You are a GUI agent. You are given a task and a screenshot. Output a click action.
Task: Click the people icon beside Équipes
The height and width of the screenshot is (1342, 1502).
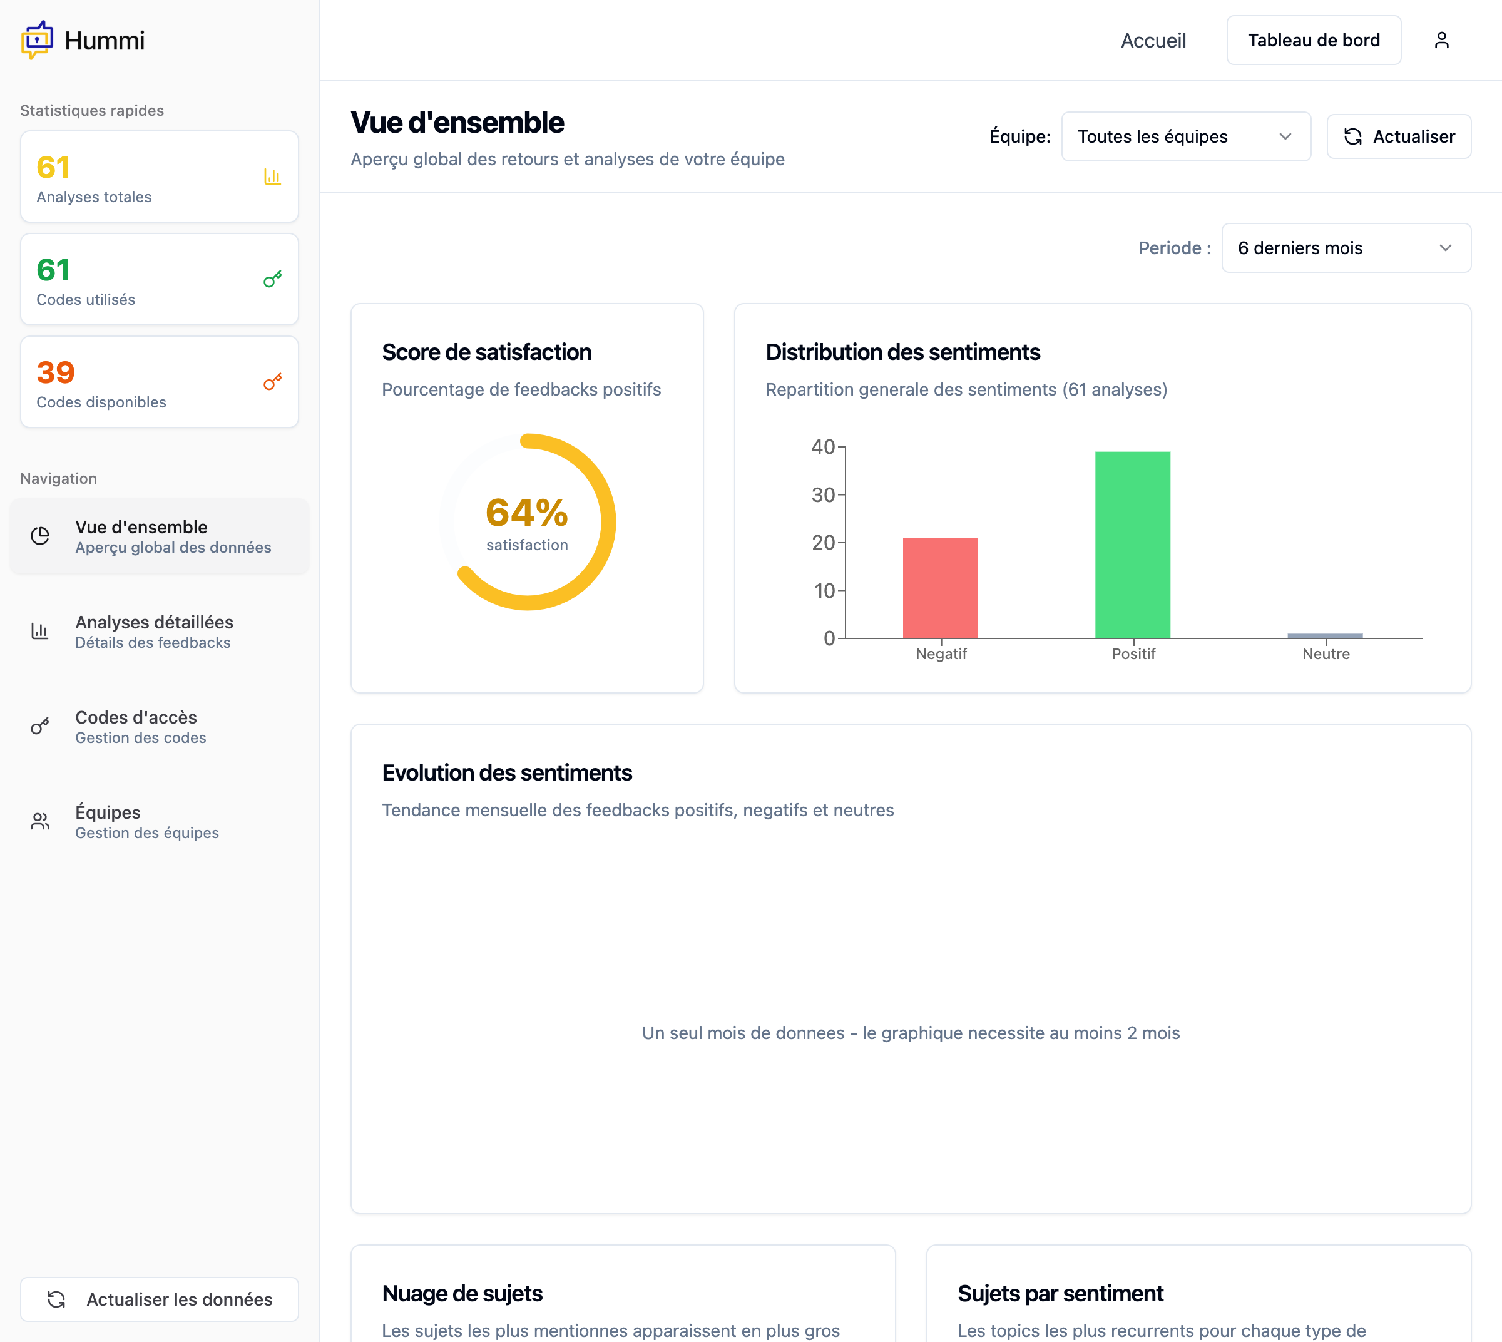coord(41,821)
